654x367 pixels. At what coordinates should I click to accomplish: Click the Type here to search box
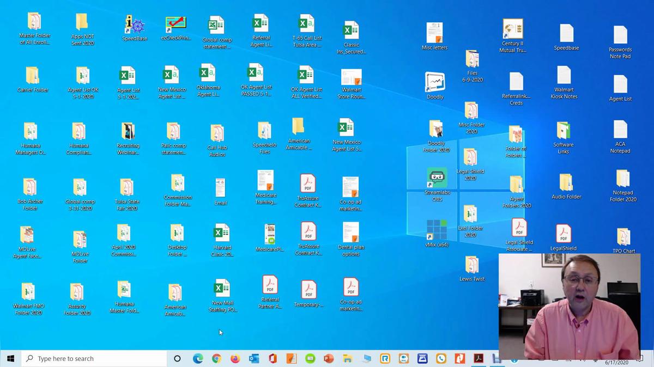tap(94, 358)
